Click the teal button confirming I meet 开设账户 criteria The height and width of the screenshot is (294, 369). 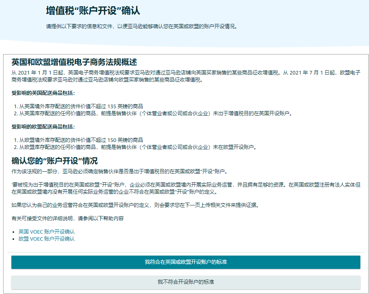pyautogui.click(x=185, y=262)
